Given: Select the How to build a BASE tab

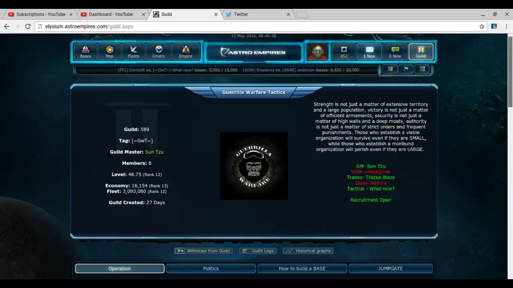Looking at the screenshot, I should tap(302, 268).
